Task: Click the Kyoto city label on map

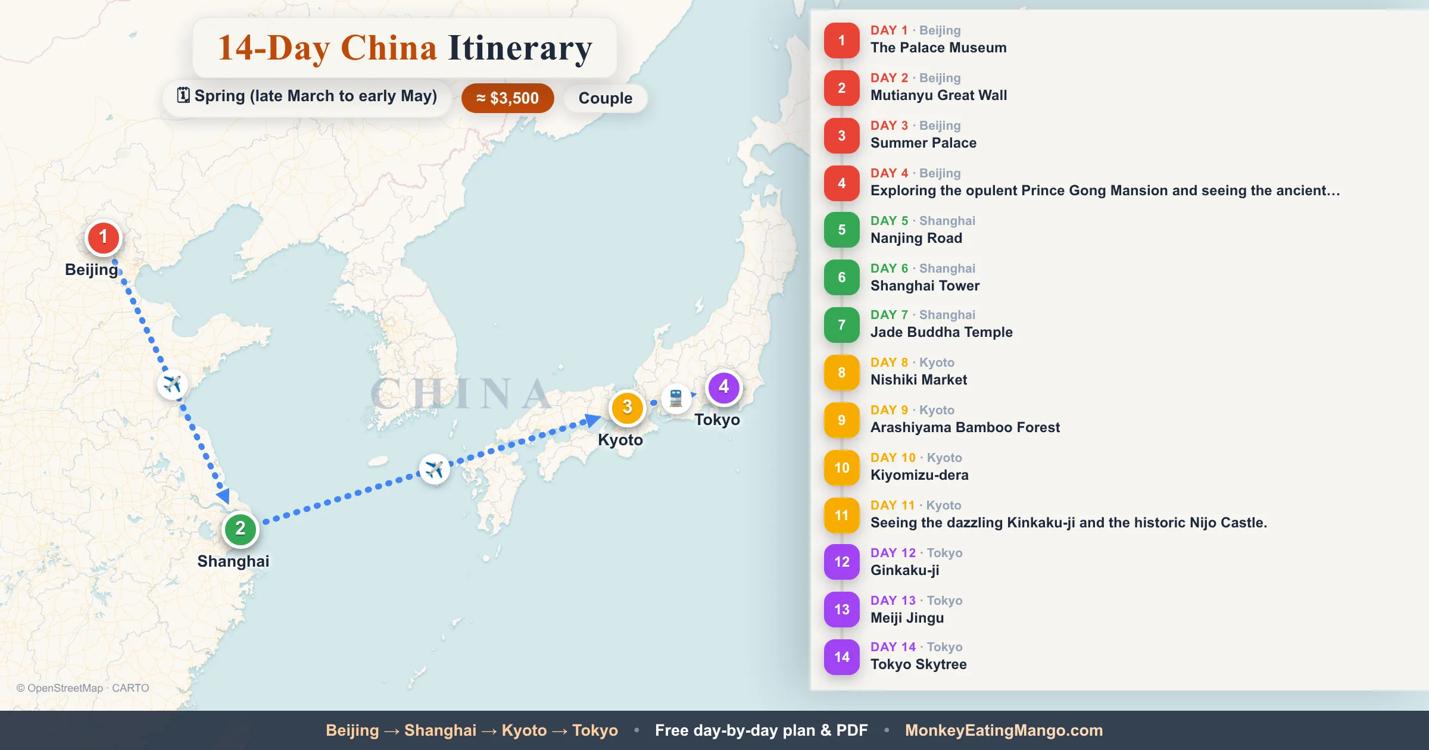Action: 620,440
